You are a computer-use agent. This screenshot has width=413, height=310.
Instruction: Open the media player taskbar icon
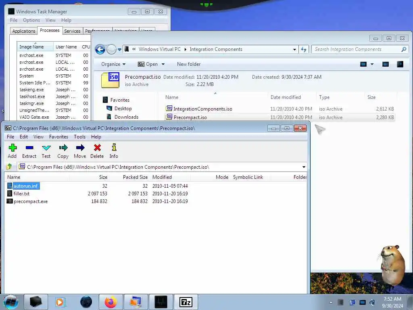coord(60,302)
